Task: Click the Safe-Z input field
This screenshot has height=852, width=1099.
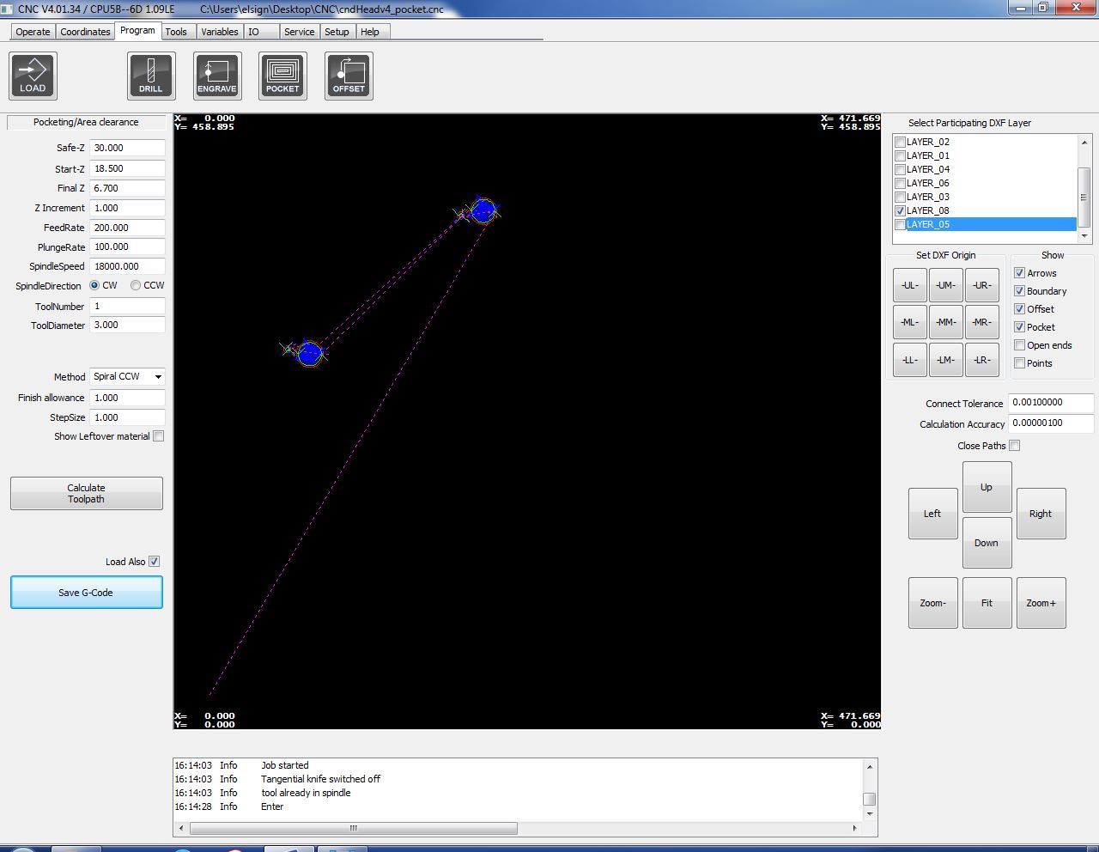Action: coord(128,148)
